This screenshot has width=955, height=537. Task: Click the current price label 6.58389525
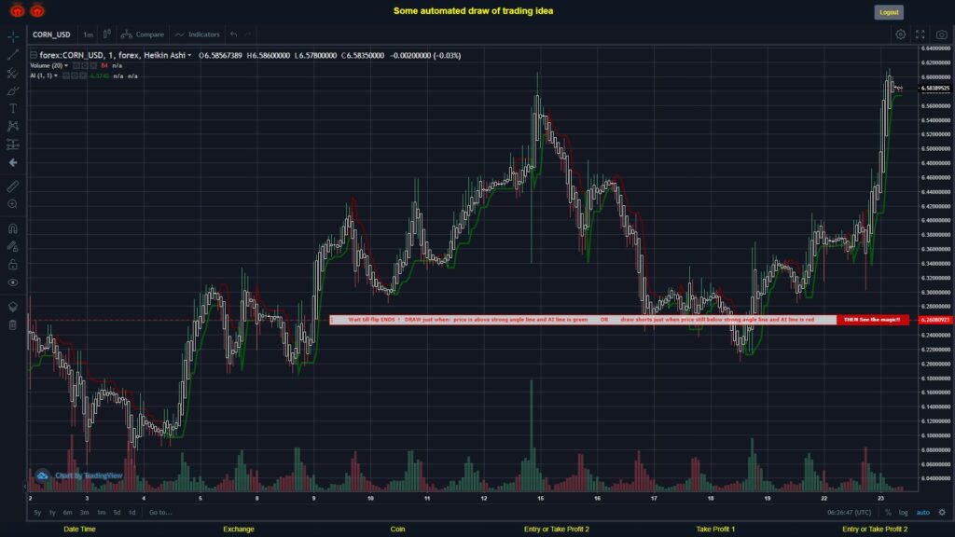(x=934, y=89)
